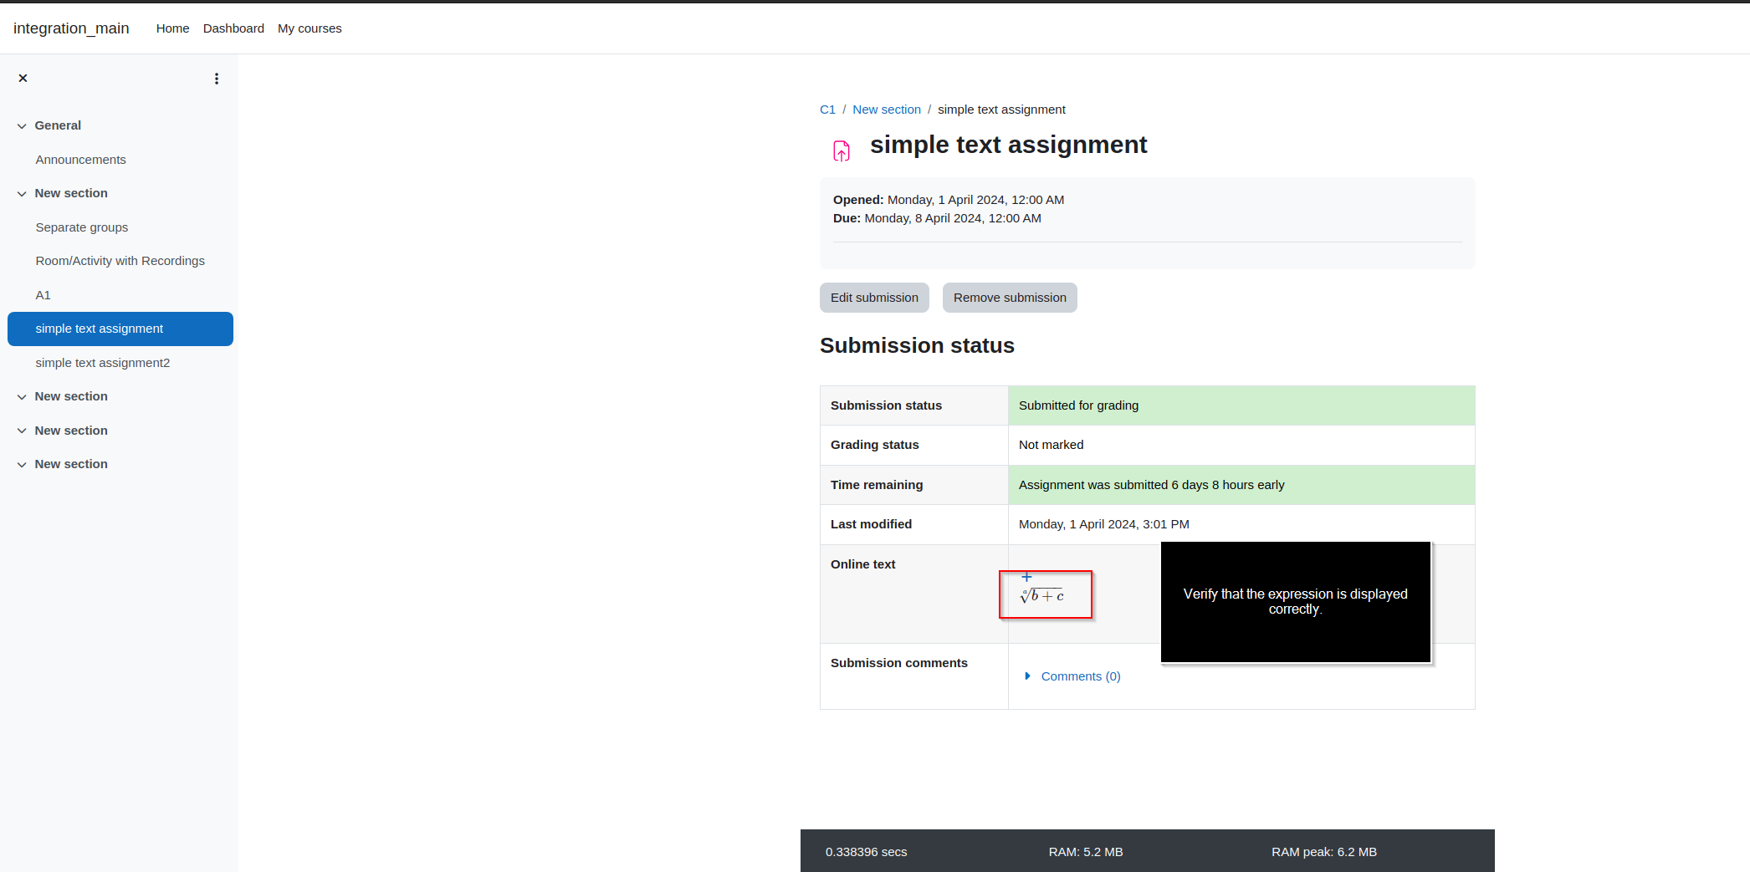Viewport: 1750px width, 872px height.
Task: Click the rendered square root b+c expression
Action: click(x=1042, y=595)
